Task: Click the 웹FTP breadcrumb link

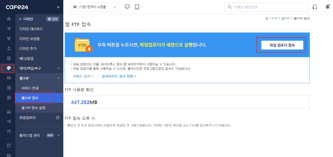Action: click(286, 18)
